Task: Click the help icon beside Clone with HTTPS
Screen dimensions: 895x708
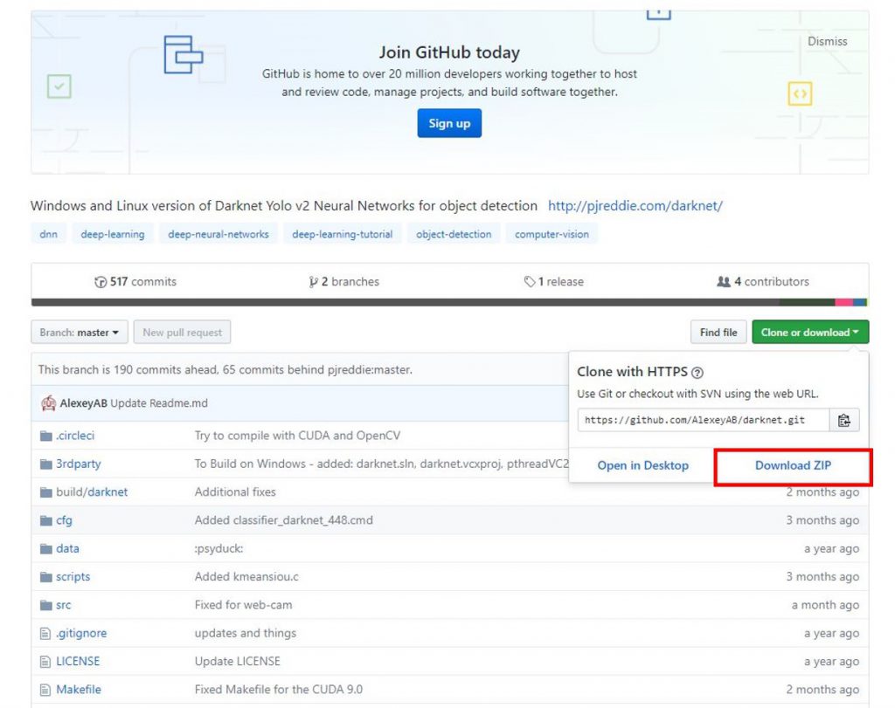Action: tap(697, 373)
